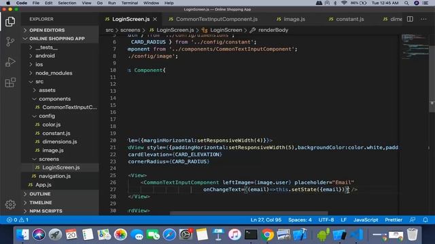Close the LoginScreen.js tab
The height and width of the screenshot is (244, 435).
click(x=155, y=19)
